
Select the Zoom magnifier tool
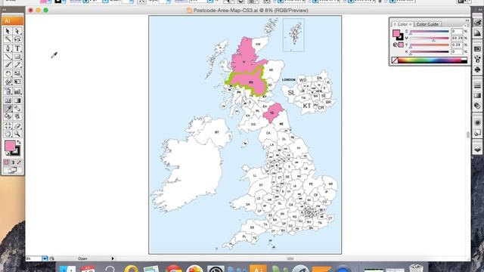point(17,134)
